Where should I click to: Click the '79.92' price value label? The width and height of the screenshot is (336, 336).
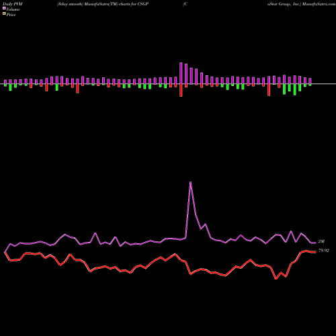324,251
